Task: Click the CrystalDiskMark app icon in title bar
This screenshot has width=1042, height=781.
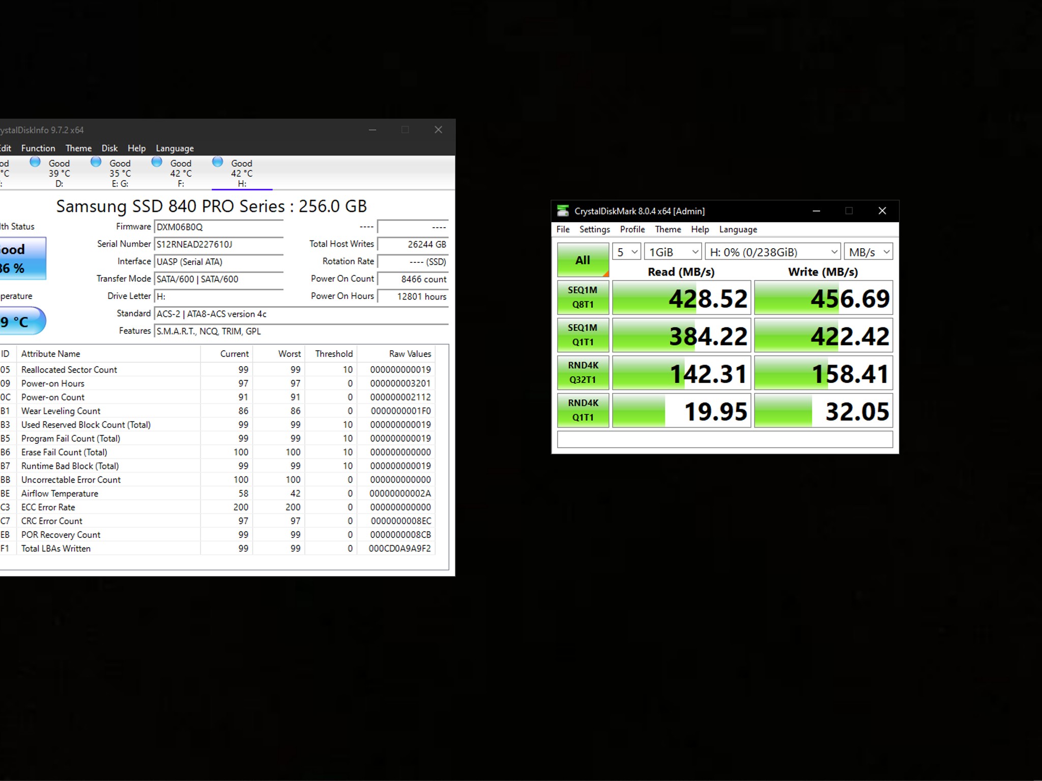Action: click(x=563, y=211)
